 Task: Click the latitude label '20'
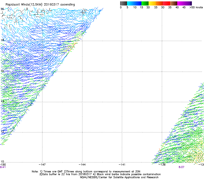tap(2, 9)
